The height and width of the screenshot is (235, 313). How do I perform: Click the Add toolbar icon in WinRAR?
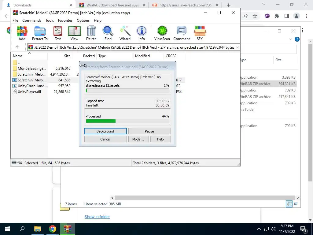22,33
